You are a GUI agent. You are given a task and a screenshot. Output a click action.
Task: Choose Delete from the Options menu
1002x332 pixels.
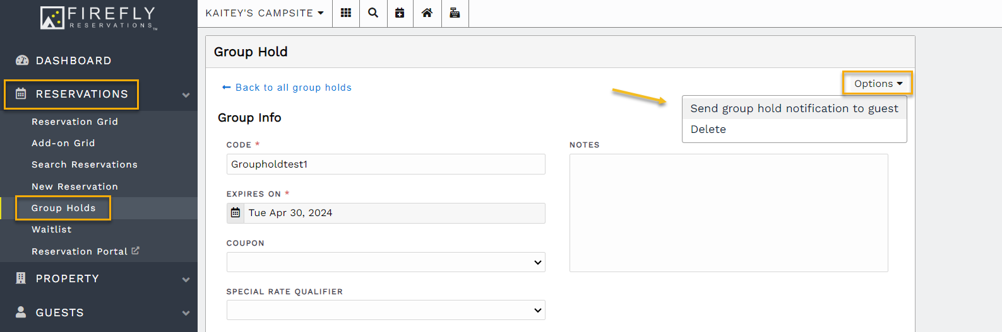pyautogui.click(x=708, y=129)
